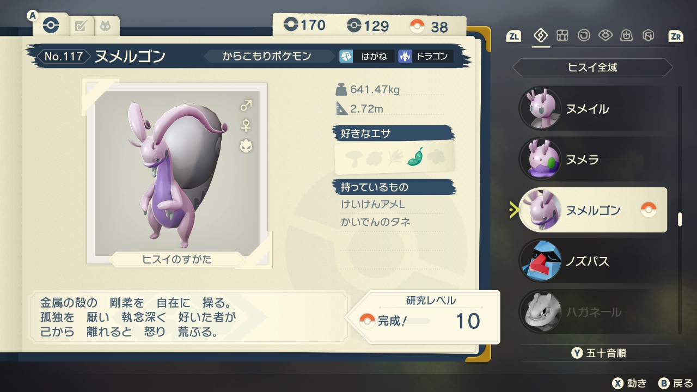Viewport: 697px width, 392px height.
Task: Click the green bean preferred food icon
Action: pyautogui.click(x=415, y=157)
